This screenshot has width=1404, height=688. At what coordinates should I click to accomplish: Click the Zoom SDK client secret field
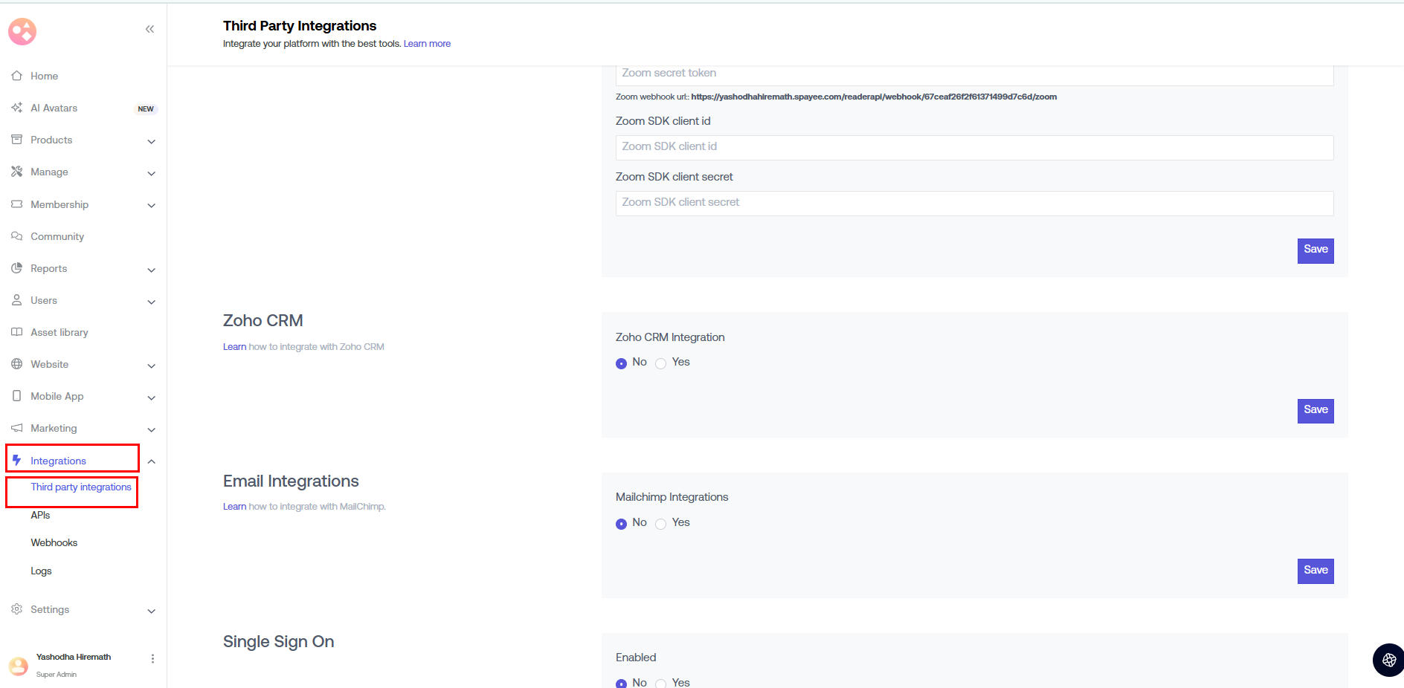(x=974, y=203)
